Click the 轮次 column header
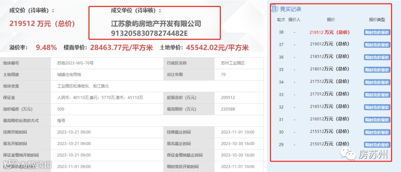401x172 pixels. tap(281, 20)
